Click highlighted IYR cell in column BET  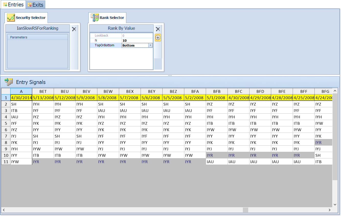click(x=43, y=162)
